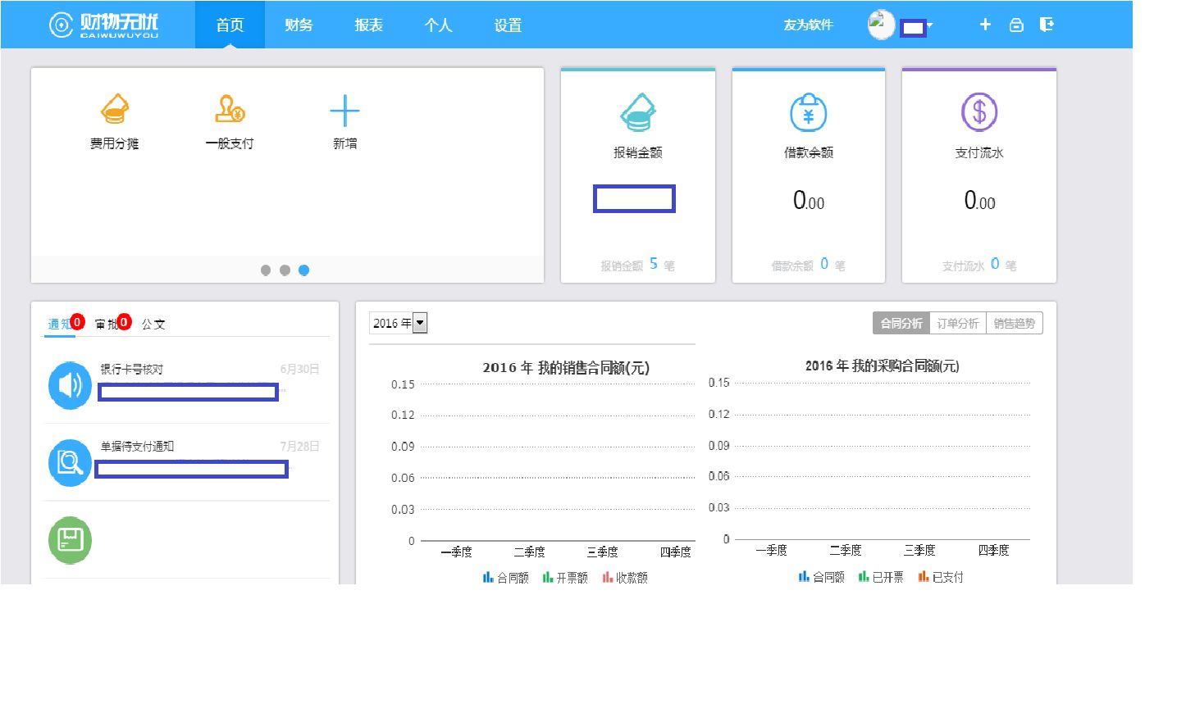Toggle the 已支付 legend in purchase chart
Screen dimensions: 1186x713
point(942,577)
